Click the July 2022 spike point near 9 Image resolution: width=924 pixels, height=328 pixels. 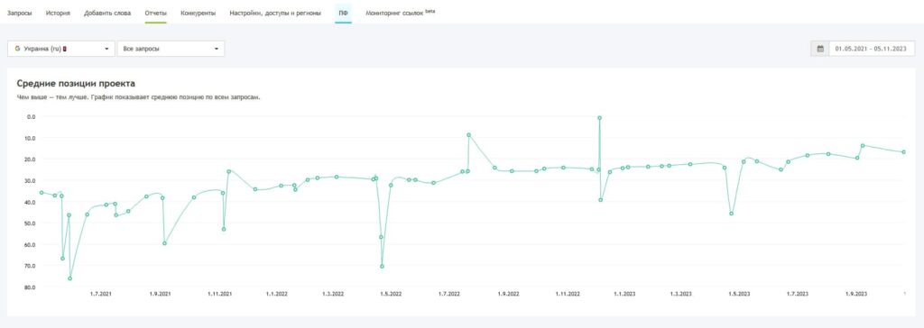pyautogui.click(x=468, y=135)
